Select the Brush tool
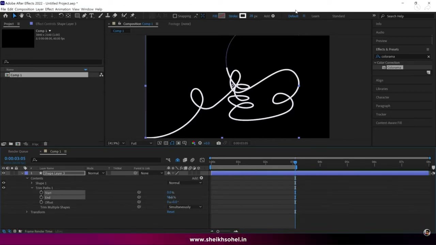The width and height of the screenshot is (436, 245). (x=100, y=16)
